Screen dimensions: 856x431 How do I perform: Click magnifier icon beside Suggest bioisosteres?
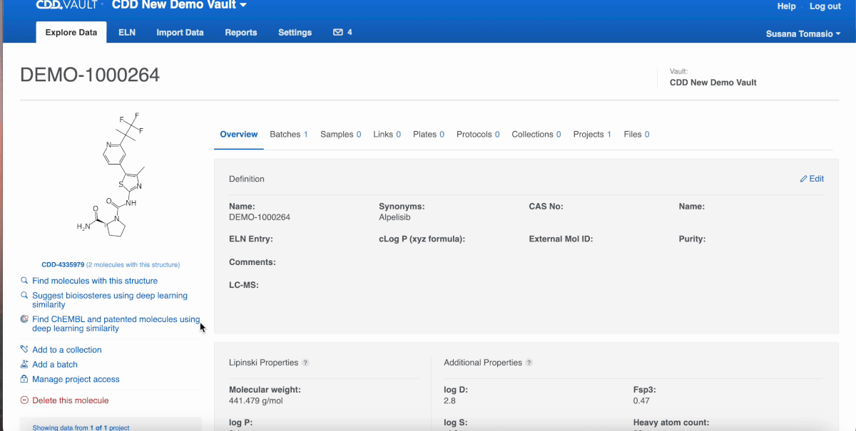click(x=25, y=295)
